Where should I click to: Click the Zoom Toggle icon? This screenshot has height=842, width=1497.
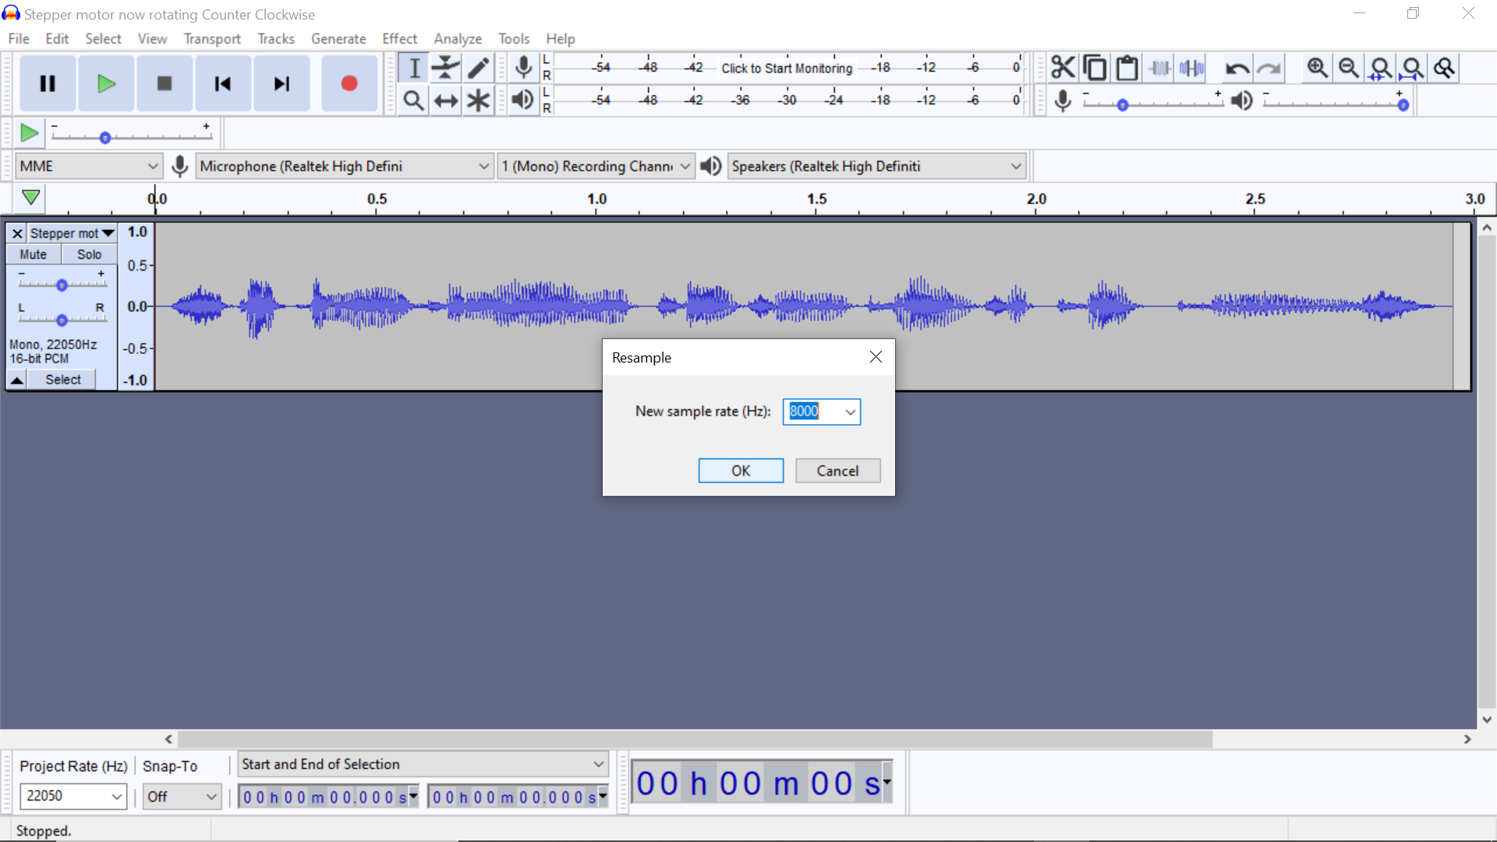point(1445,68)
